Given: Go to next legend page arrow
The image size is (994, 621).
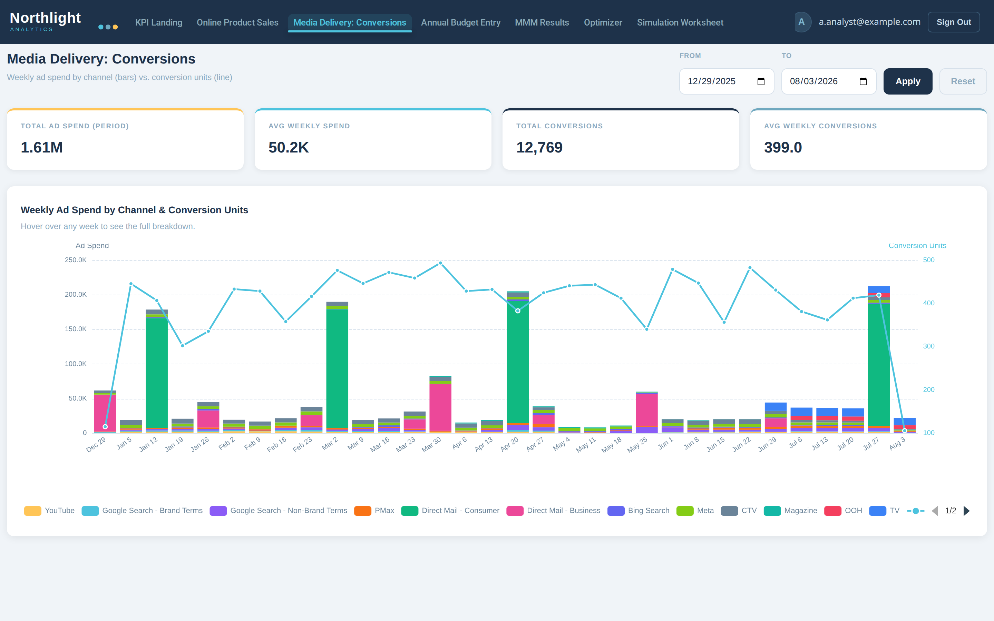Looking at the screenshot, I should pos(966,511).
